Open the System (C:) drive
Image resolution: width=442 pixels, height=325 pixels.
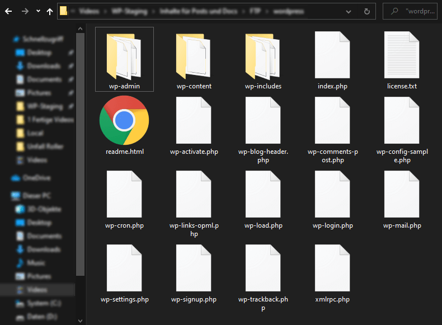39,303
